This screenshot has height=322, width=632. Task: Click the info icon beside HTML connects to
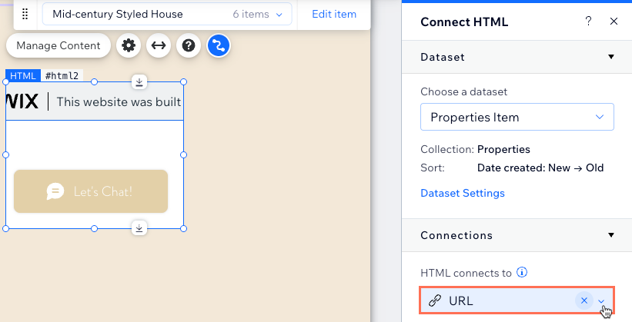[522, 273]
